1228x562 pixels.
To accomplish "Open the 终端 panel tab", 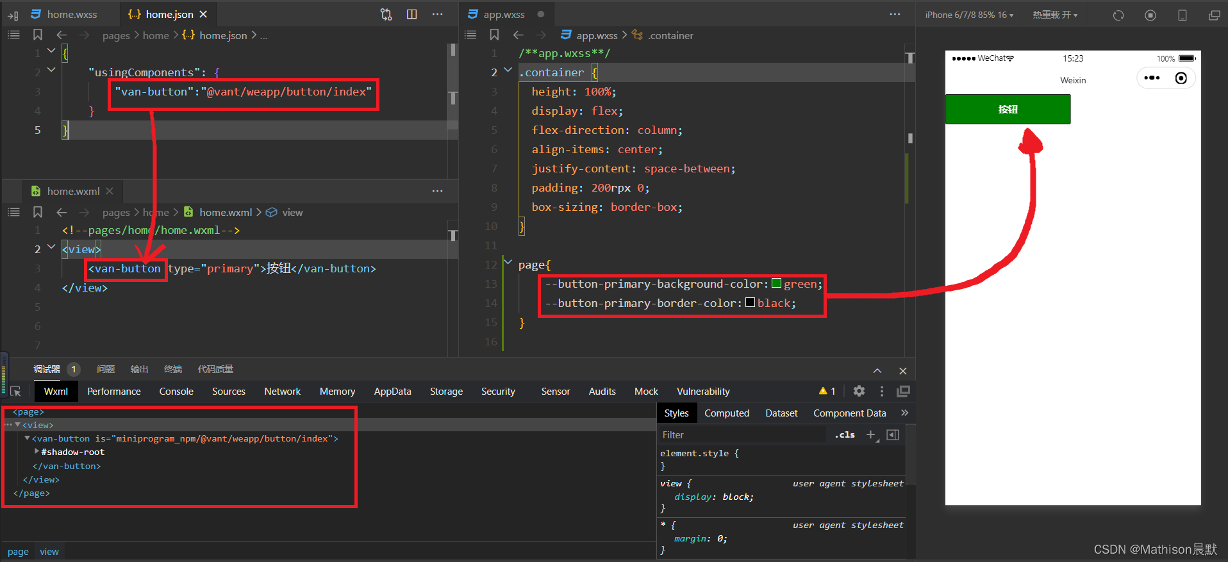I will click(173, 369).
